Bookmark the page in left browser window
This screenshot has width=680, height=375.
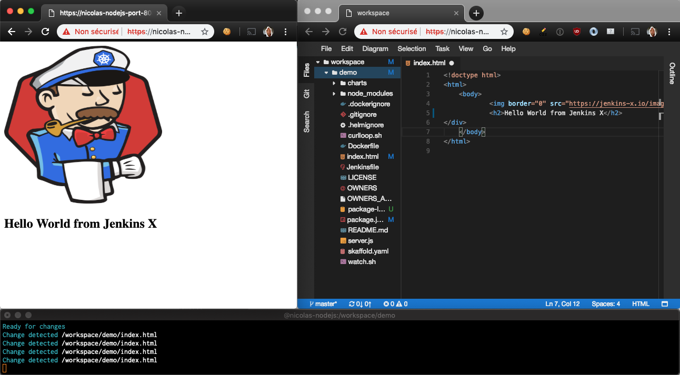[x=205, y=32]
